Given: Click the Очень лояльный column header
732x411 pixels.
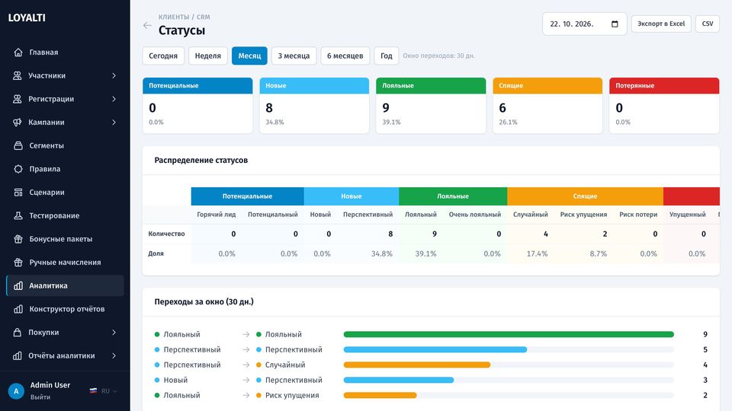Looking at the screenshot, I should 475,215.
